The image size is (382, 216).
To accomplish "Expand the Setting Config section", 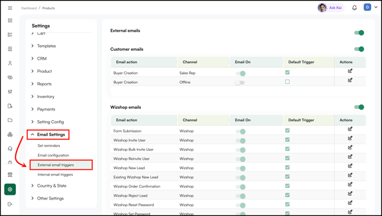I will click(x=47, y=122).
